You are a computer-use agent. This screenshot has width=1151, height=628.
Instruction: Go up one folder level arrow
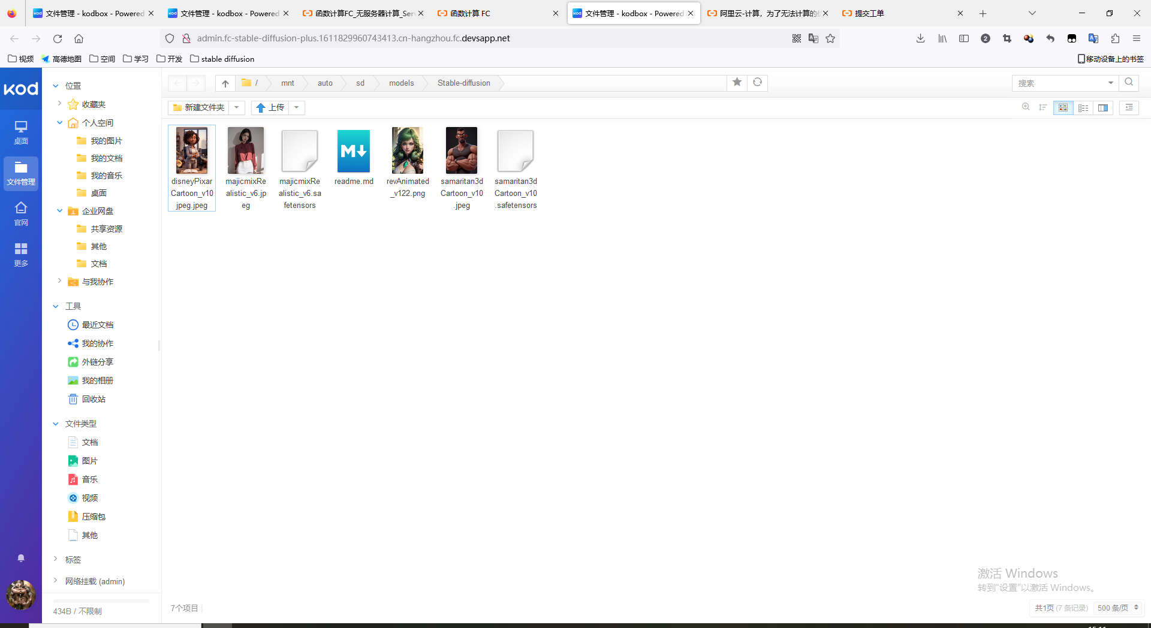[225, 83]
